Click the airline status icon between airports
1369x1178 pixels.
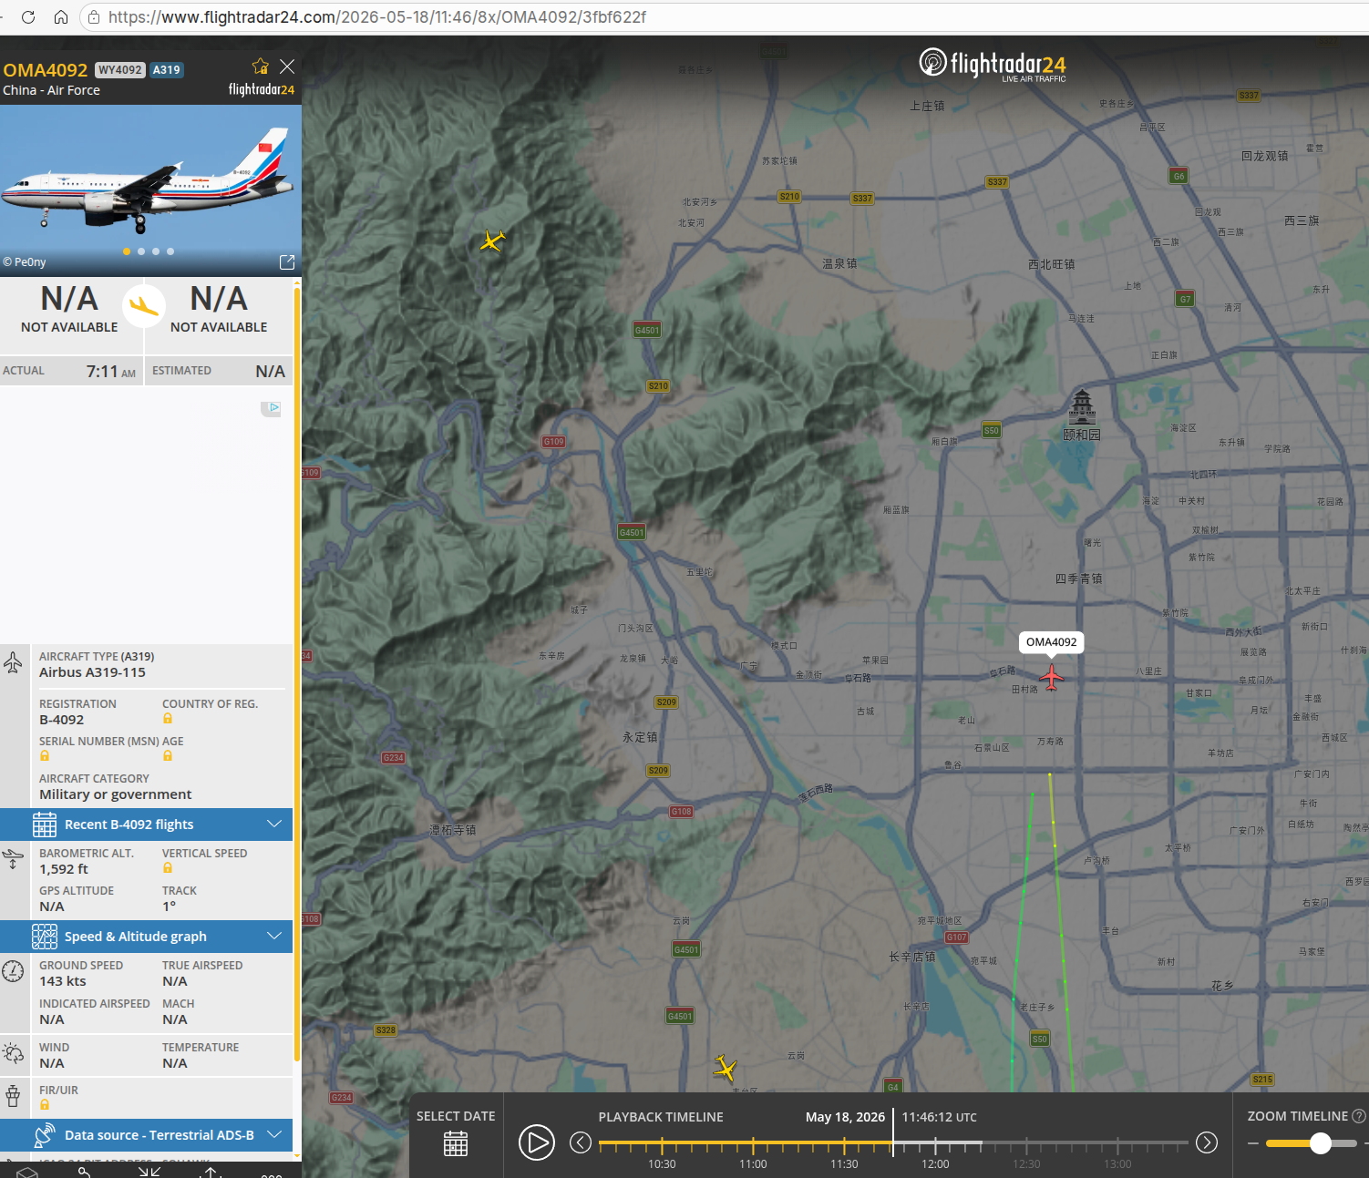143,307
